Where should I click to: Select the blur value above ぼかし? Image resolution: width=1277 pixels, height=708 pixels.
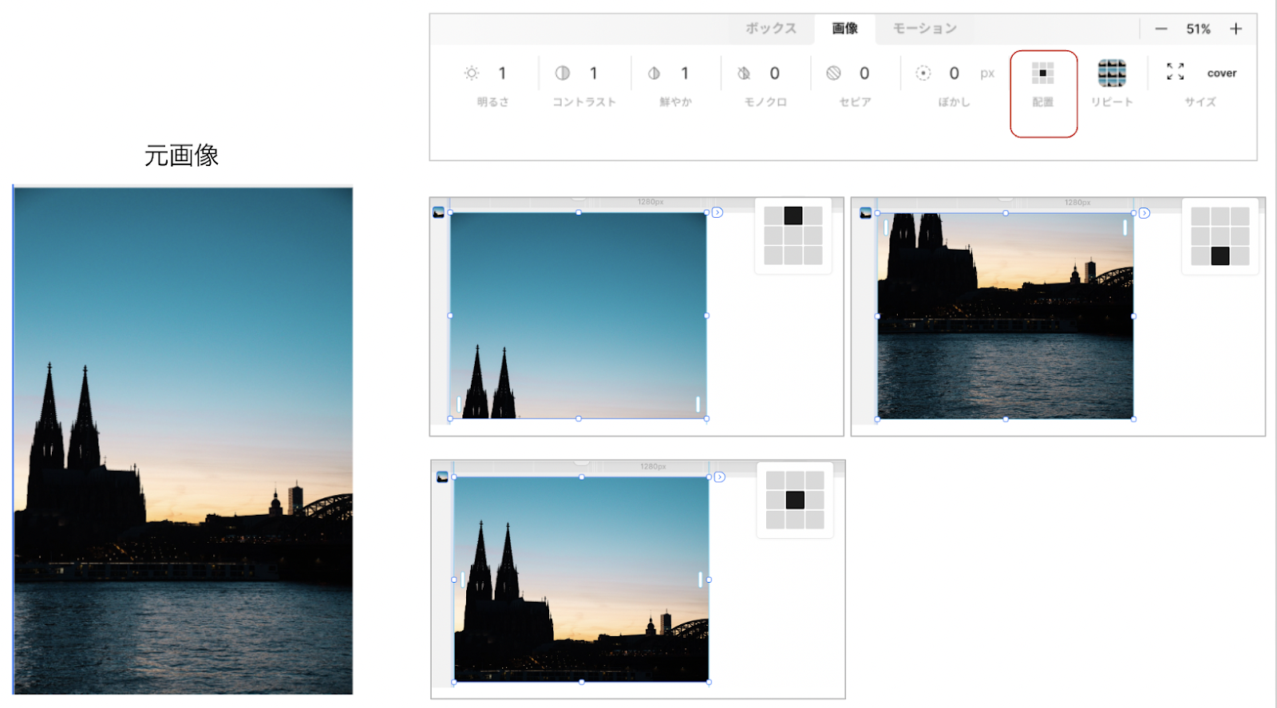pos(954,73)
